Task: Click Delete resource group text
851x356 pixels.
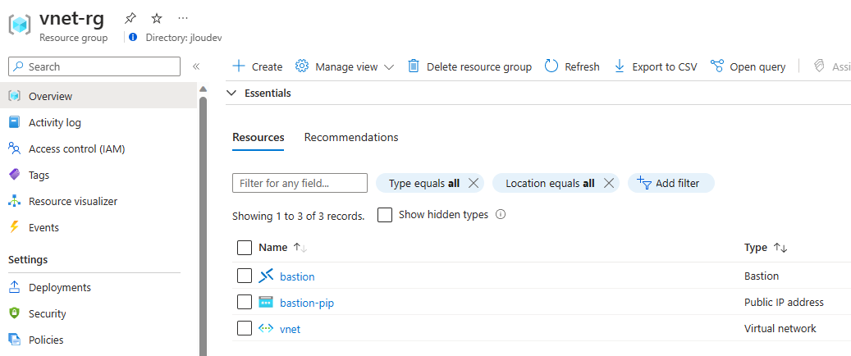Action: 479,66
